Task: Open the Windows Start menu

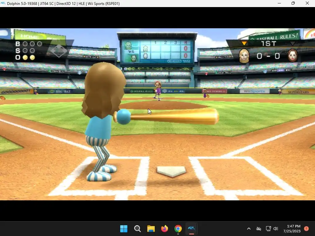Action: tap(124, 229)
